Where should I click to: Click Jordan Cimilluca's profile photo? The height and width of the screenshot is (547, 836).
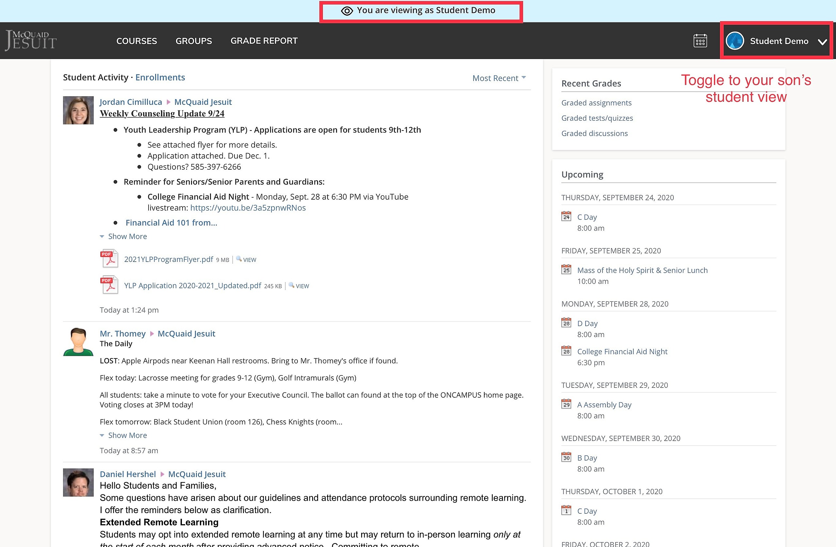point(78,110)
